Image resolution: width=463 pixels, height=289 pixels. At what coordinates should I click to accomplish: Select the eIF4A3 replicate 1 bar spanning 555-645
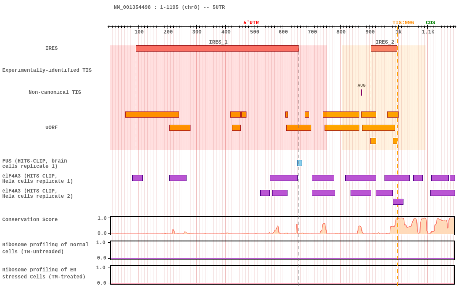284,178
